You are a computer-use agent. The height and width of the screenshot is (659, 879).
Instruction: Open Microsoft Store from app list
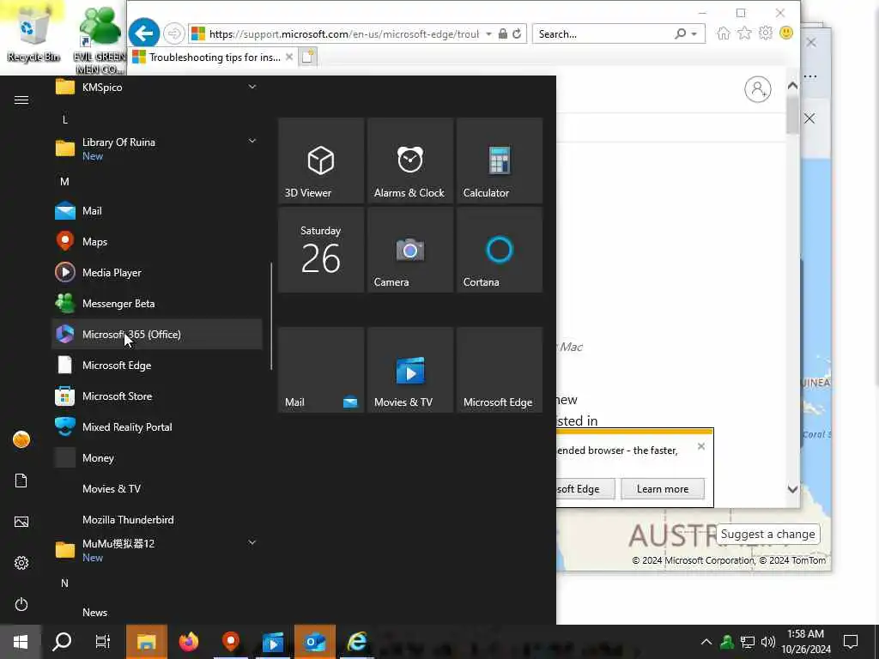[x=156, y=396]
